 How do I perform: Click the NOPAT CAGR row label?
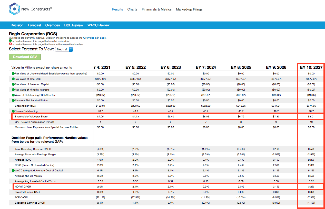(23, 187)
